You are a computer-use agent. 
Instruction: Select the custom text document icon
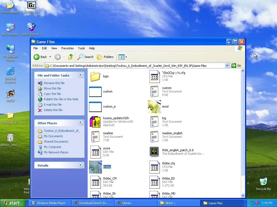154,92
